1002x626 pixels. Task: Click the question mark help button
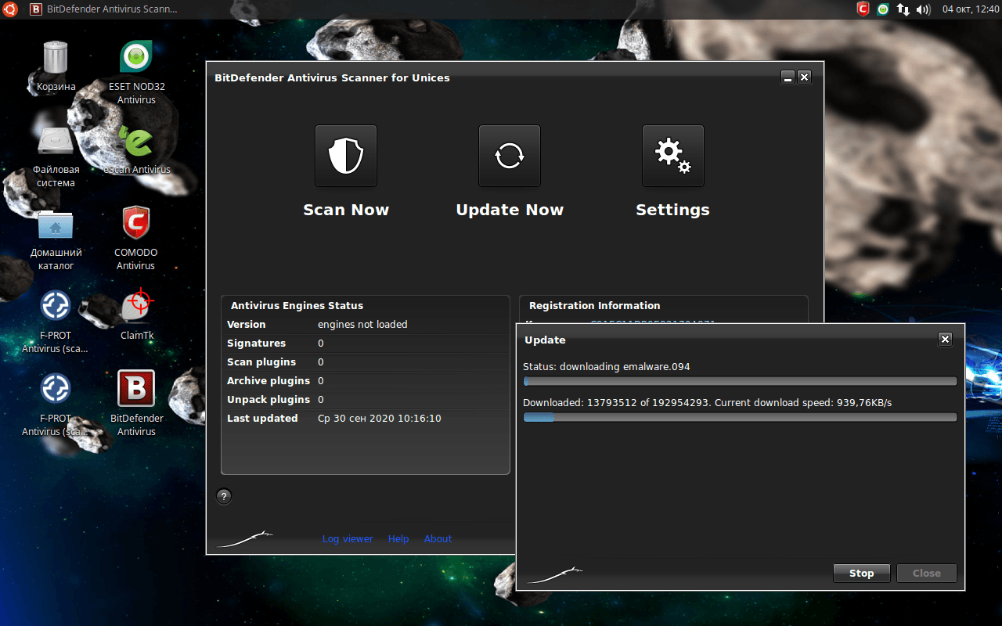[224, 496]
